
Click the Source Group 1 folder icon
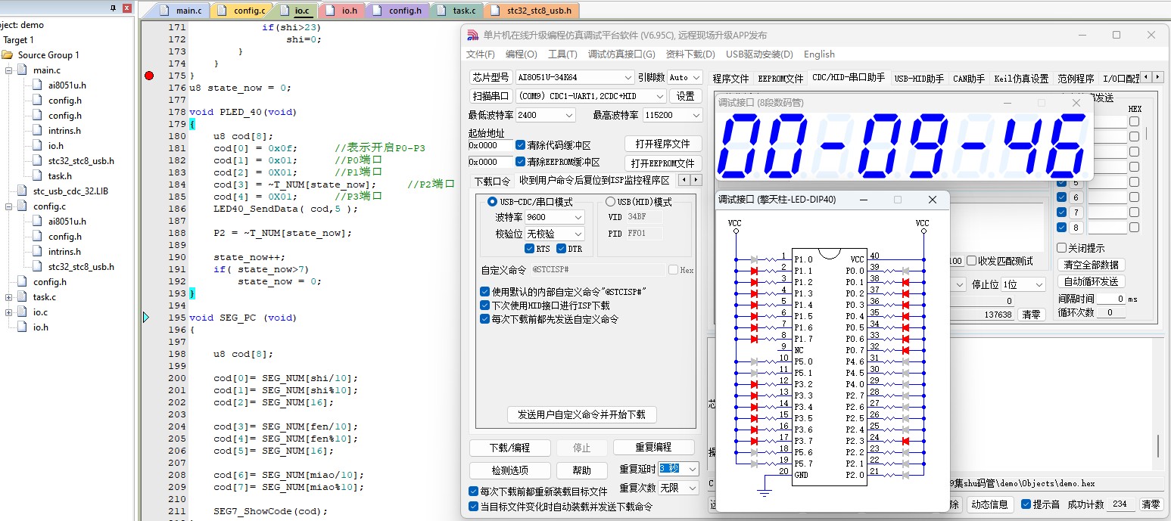[x=8, y=55]
